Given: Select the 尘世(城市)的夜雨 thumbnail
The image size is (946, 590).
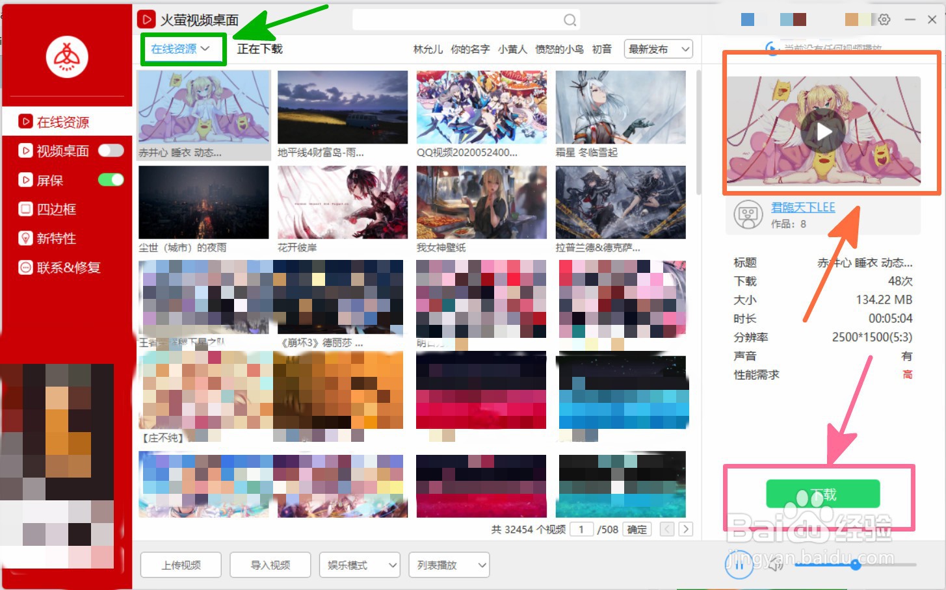Looking at the screenshot, I should tap(204, 202).
